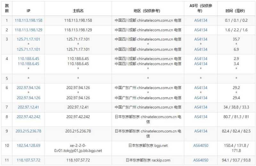
Task: Click hostname cell 202.97.12.41 in hop 7
Action: [78, 107]
